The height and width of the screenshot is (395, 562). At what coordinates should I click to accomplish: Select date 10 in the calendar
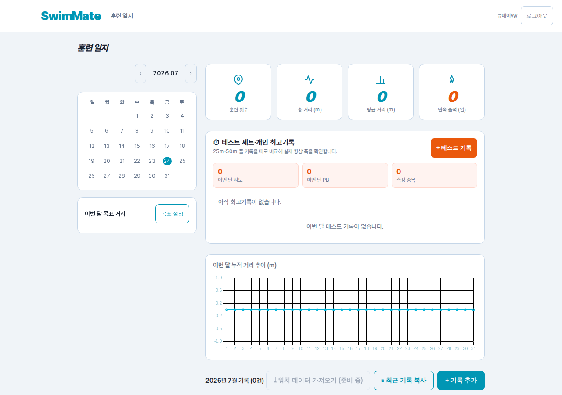(x=167, y=131)
